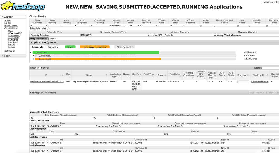Click the Decommissioned Nodes count link
Viewport: 279px width, 153px height.
[214, 26]
